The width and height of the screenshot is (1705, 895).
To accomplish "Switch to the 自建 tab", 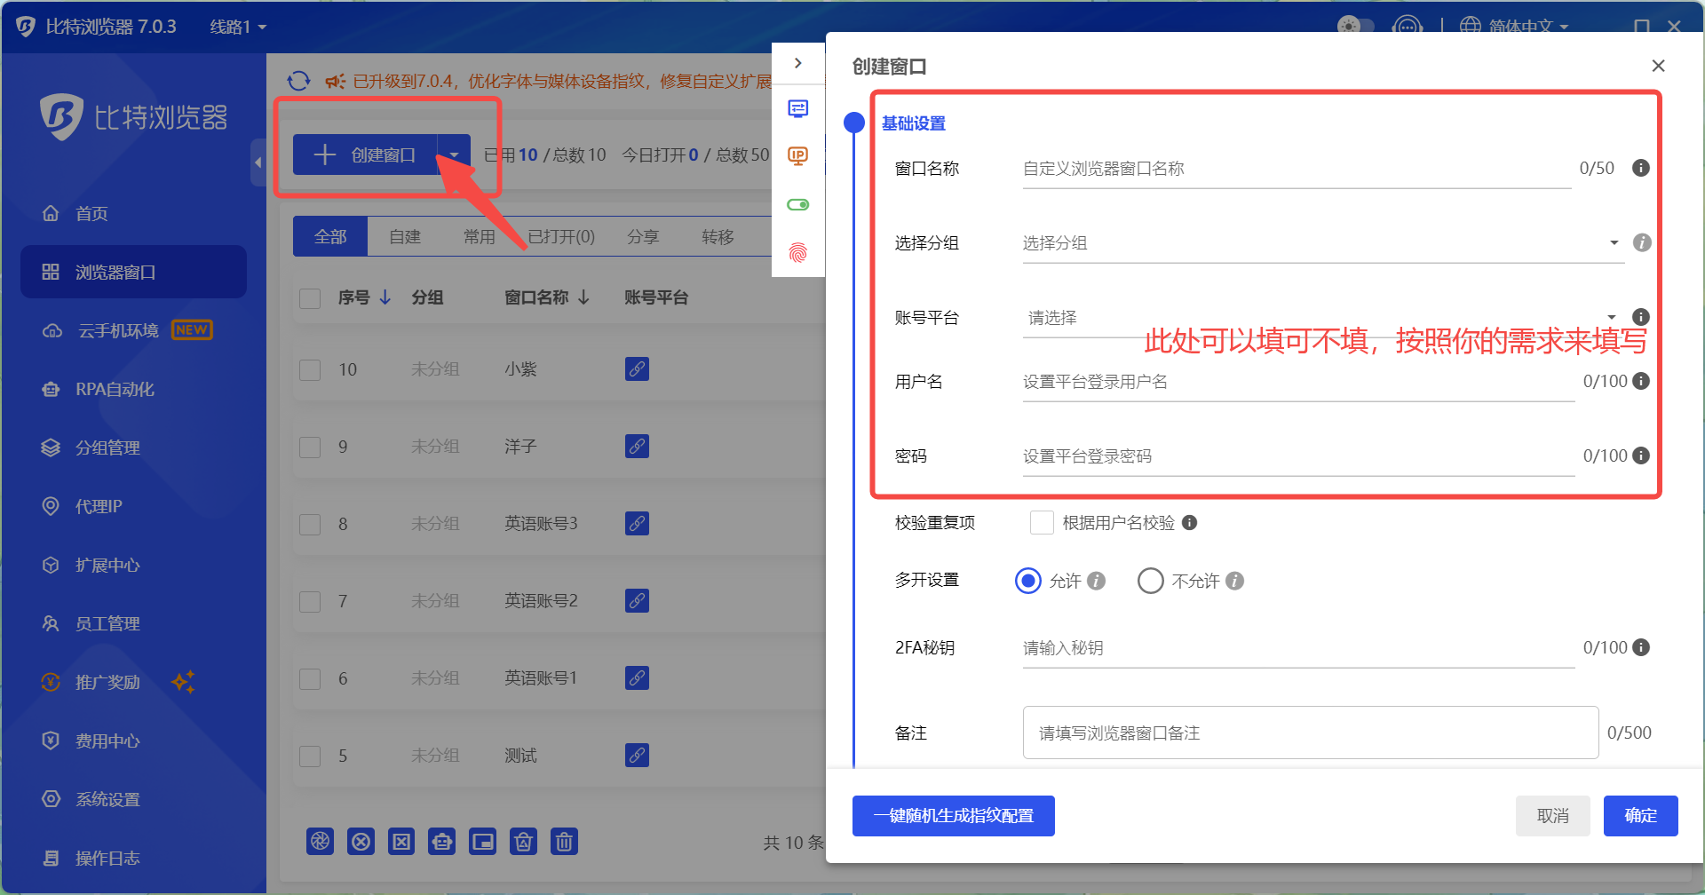I will (405, 237).
